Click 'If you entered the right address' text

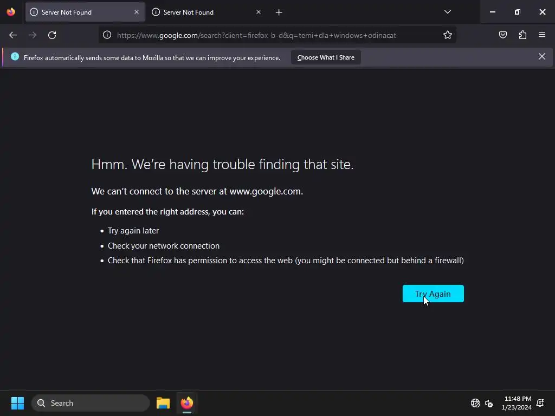pyautogui.click(x=168, y=212)
